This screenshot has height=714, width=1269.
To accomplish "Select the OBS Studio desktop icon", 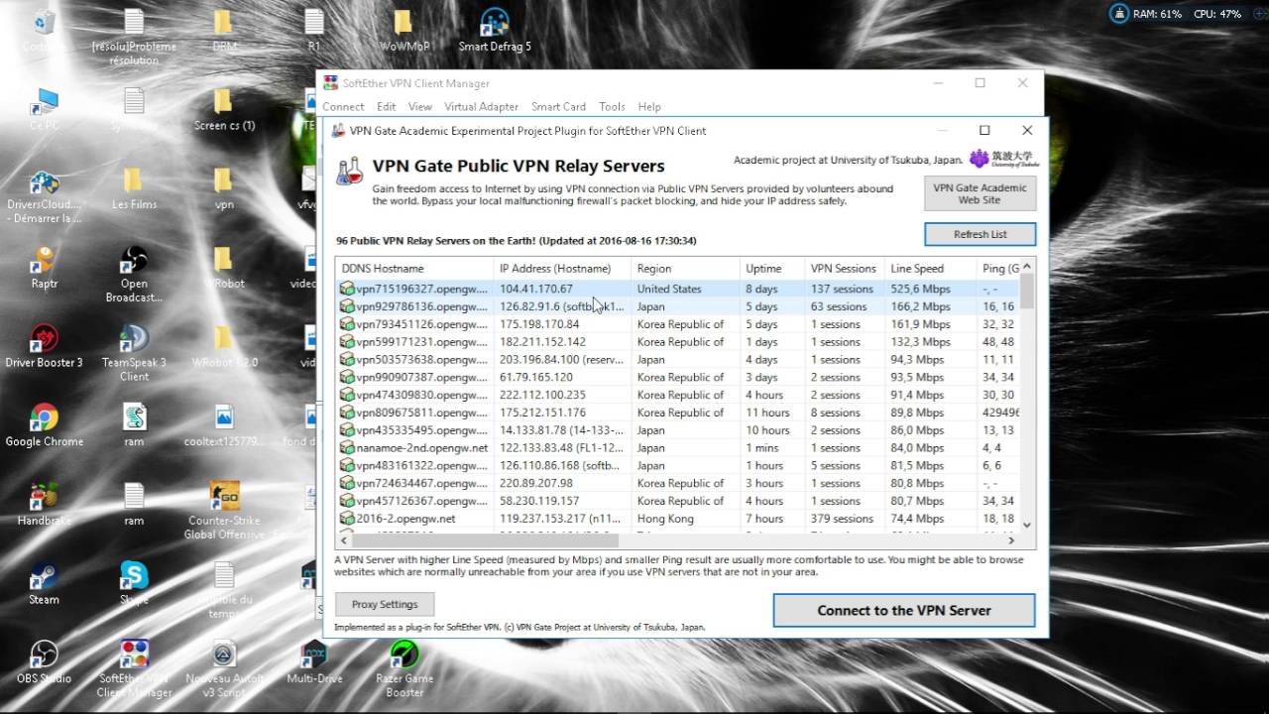I will pyautogui.click(x=44, y=663).
